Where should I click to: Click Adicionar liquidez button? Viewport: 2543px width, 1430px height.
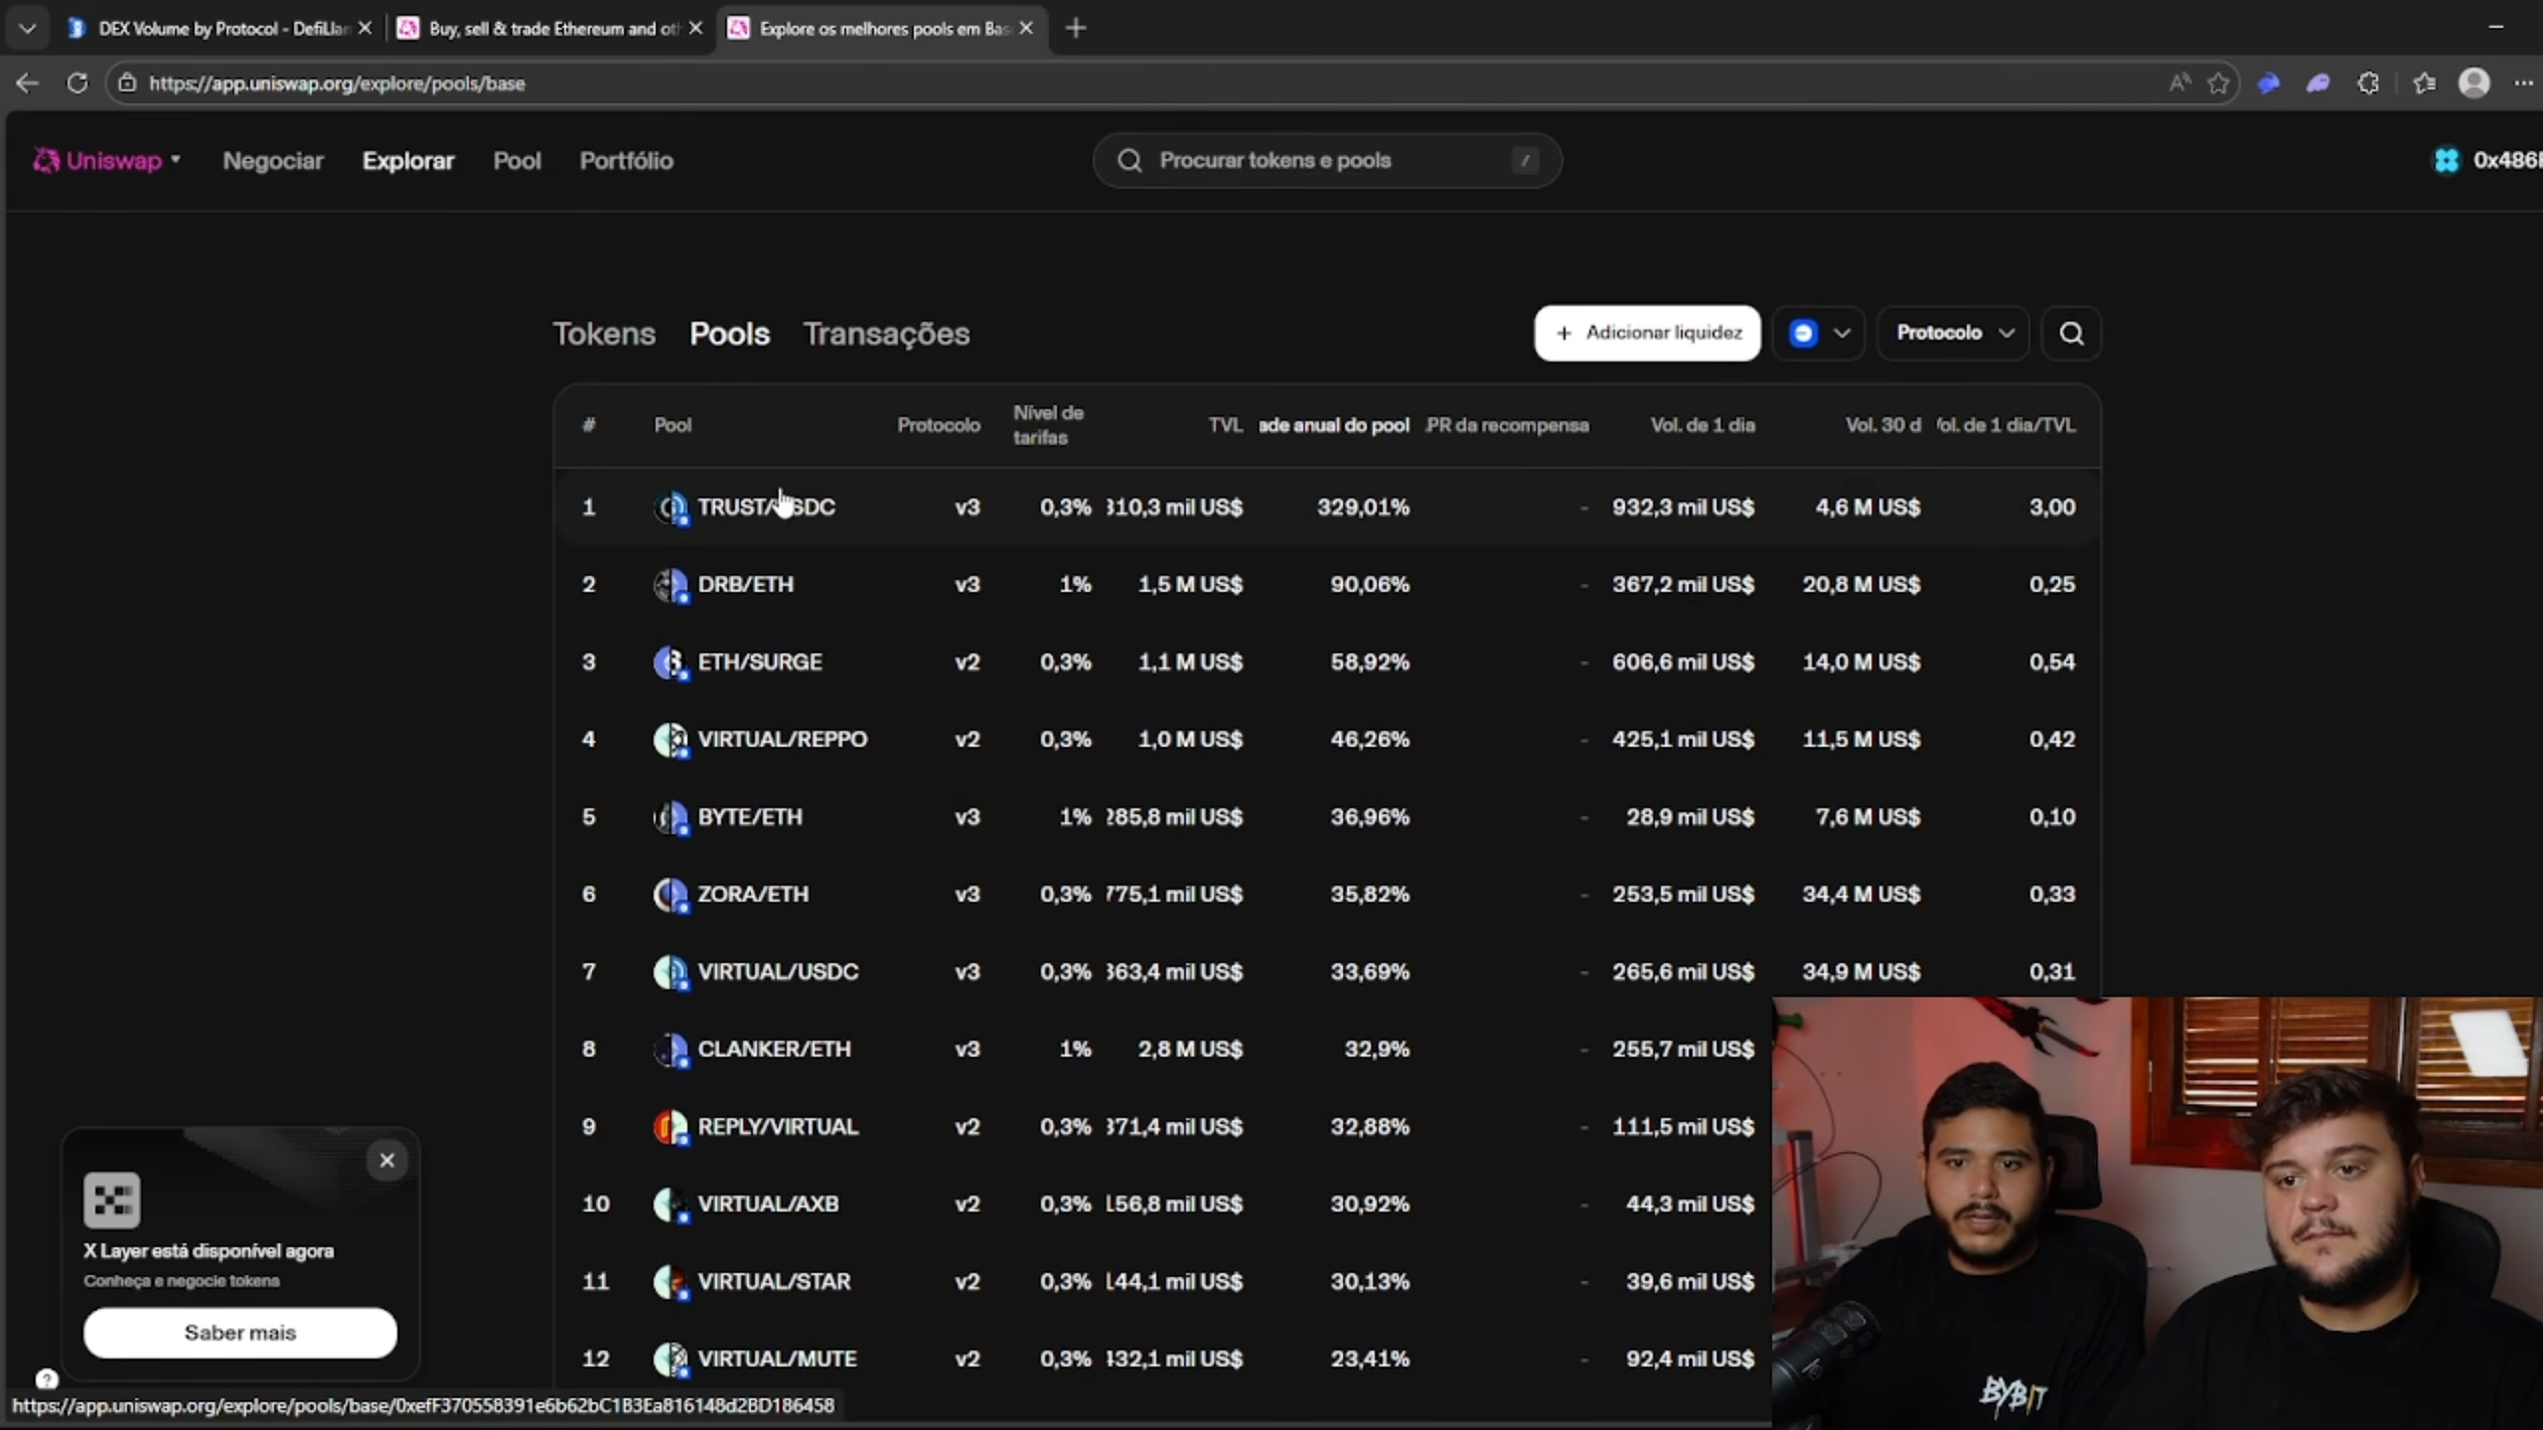pos(1647,333)
